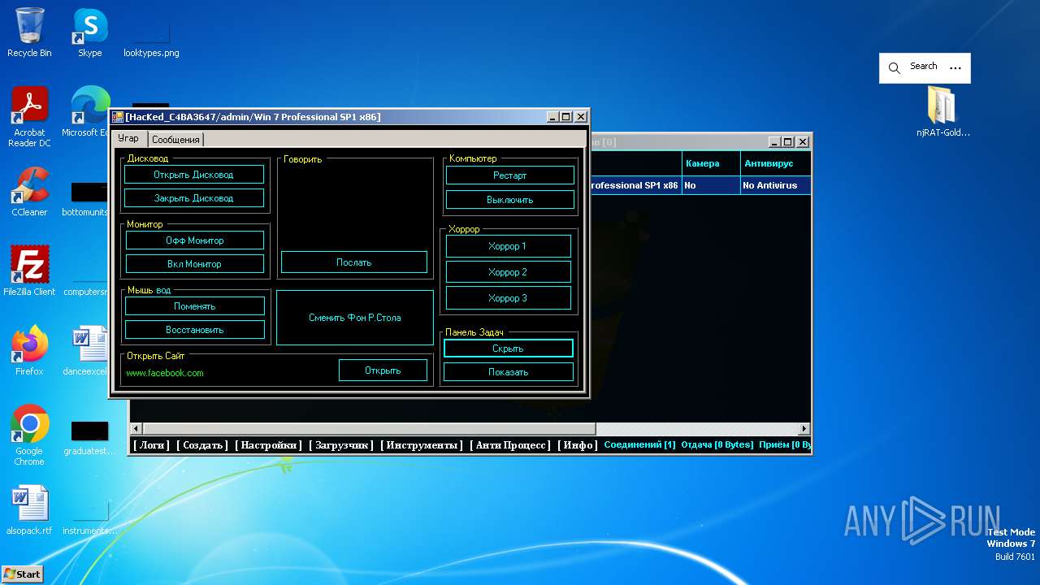Launch FileZilla Client from the desktop

click(x=29, y=271)
